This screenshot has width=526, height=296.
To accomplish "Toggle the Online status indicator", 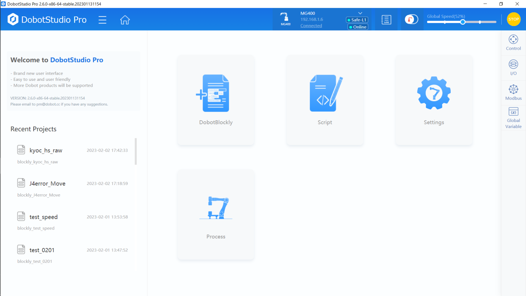I will pyautogui.click(x=358, y=27).
